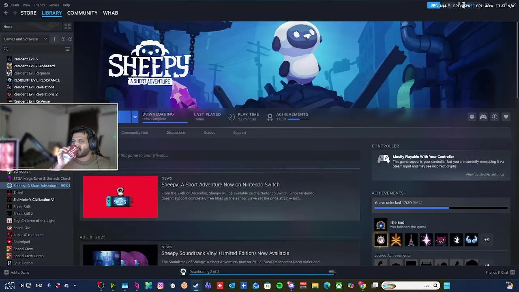Go to COMMUNITY tab
Viewport: 519px width, 292px height.
click(x=82, y=13)
